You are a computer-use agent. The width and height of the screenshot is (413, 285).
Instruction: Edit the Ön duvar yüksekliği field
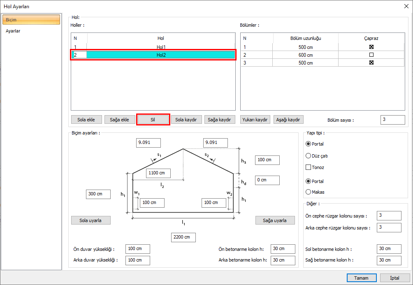[x=137, y=249]
